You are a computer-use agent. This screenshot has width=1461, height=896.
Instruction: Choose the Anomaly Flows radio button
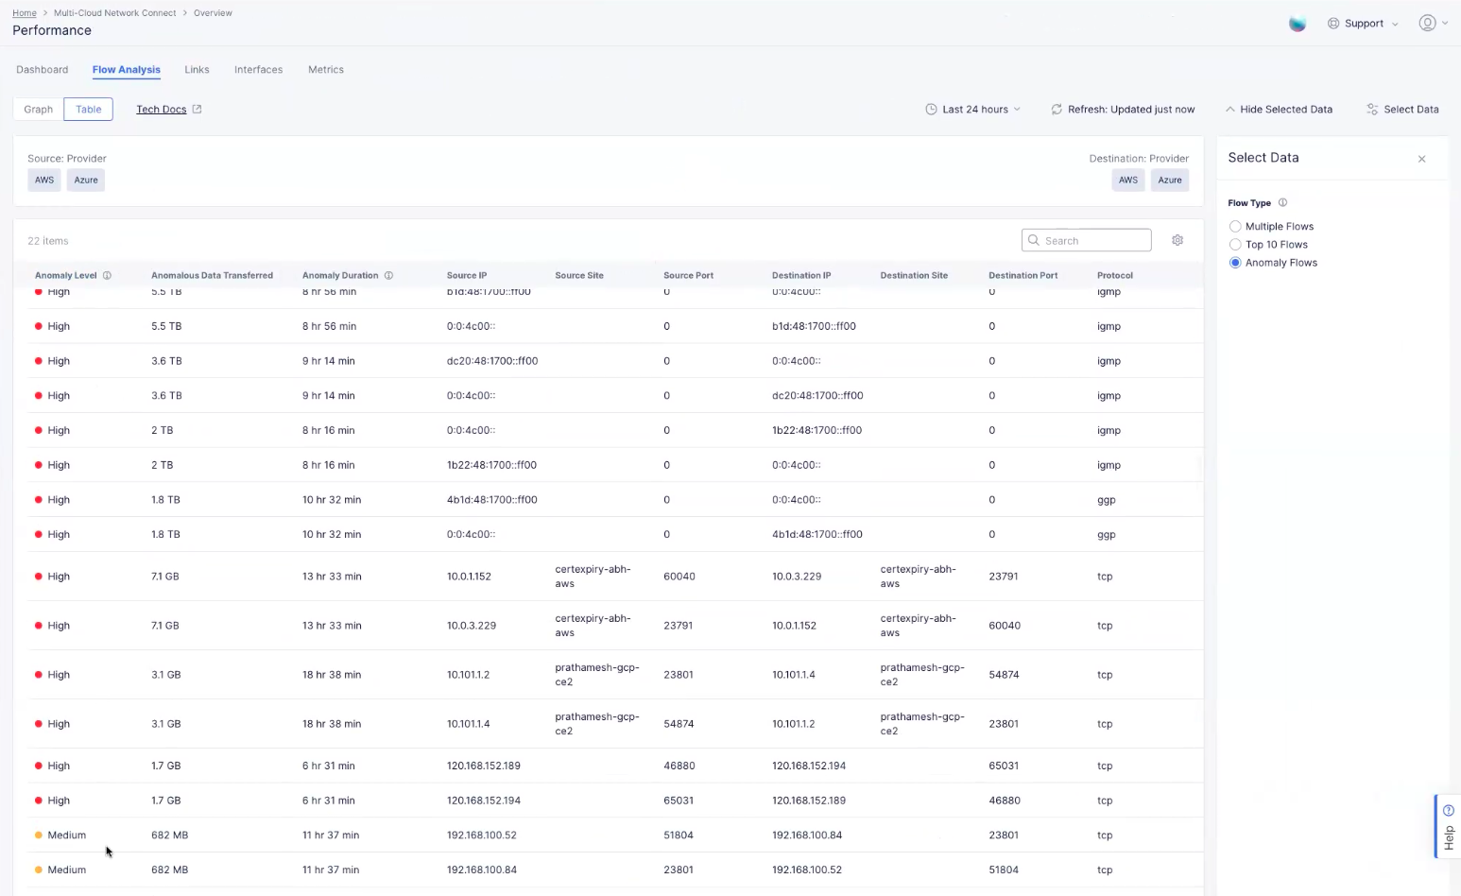tap(1235, 263)
